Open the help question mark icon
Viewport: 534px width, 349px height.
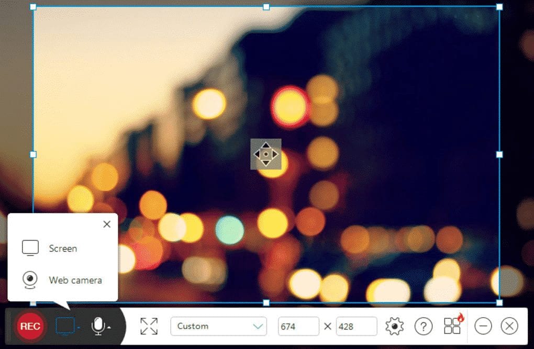tap(424, 326)
